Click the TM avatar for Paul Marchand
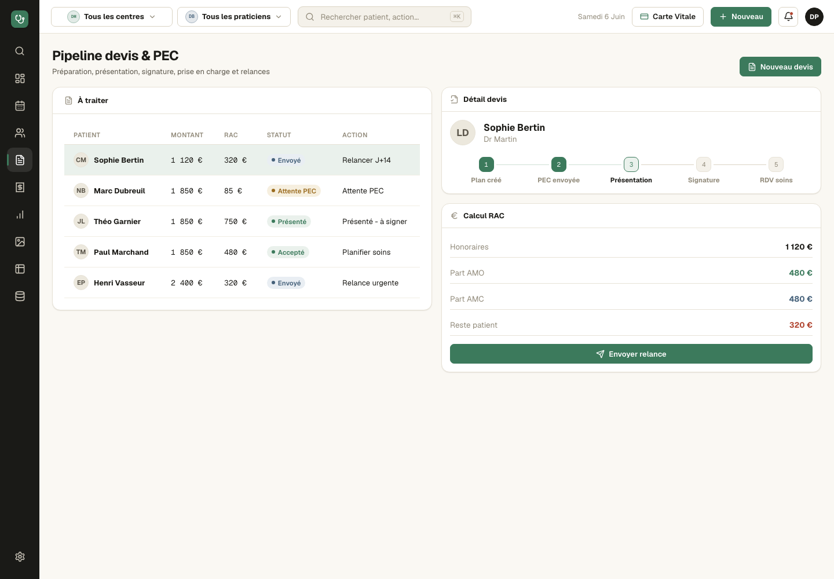 point(81,252)
